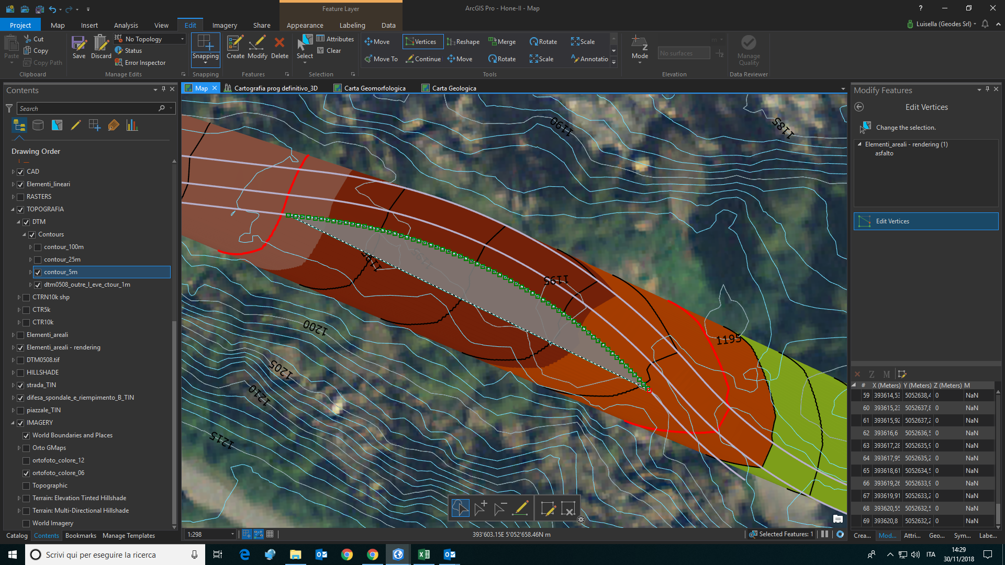The image size is (1005, 565).
Task: Click the Merge tool icon
Action: tap(502, 42)
